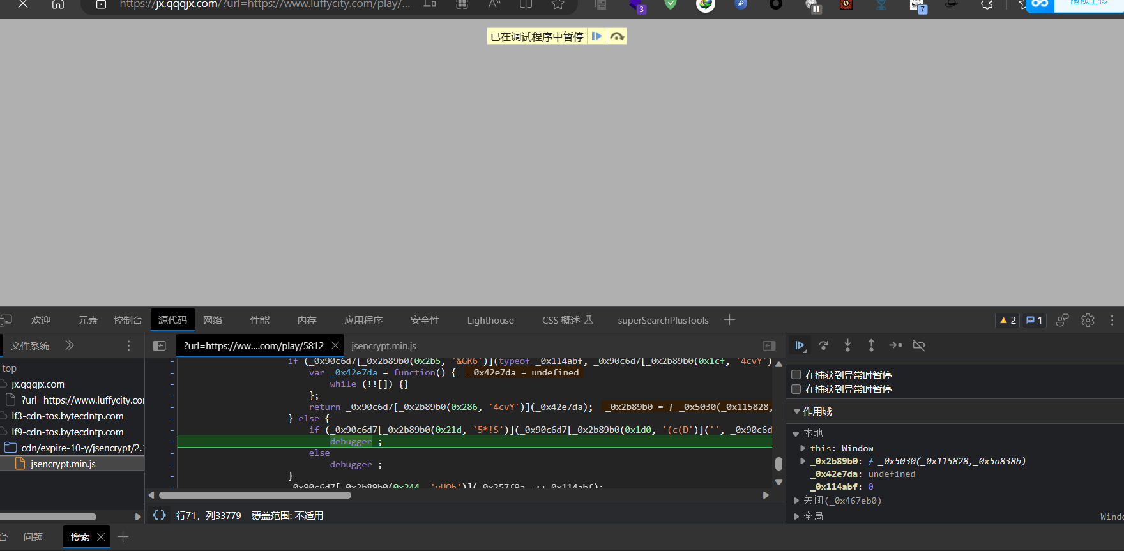This screenshot has height=551, width=1124.
Task: Pretty print code with braces icon
Action: (159, 515)
